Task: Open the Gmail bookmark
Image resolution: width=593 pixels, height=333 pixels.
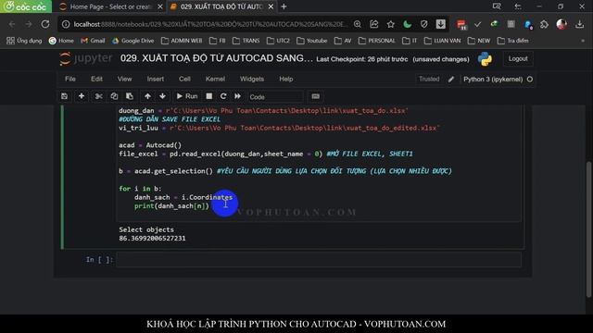Action: tap(93, 41)
